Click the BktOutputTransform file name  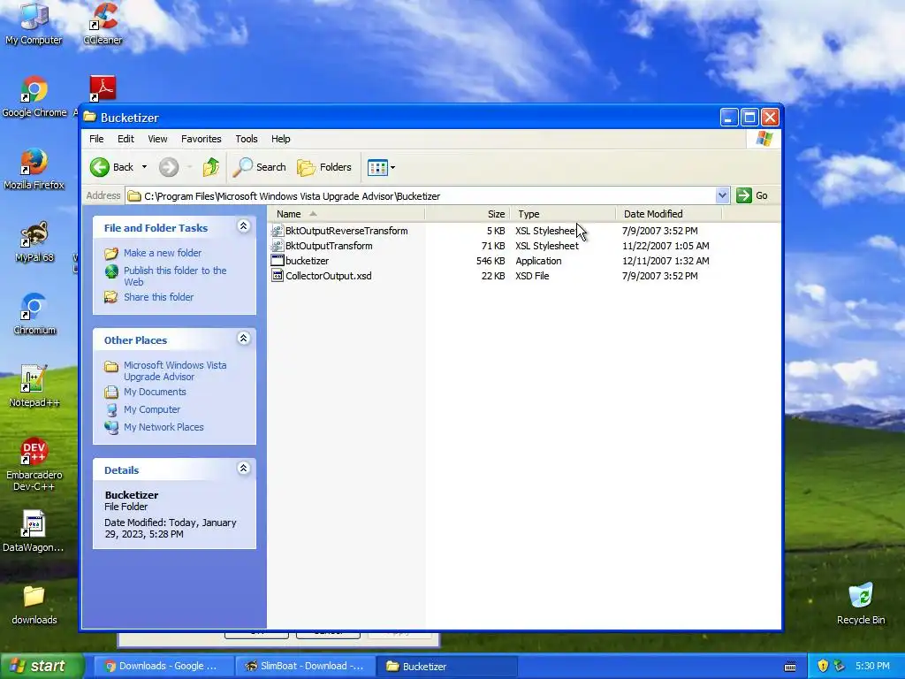pos(329,246)
